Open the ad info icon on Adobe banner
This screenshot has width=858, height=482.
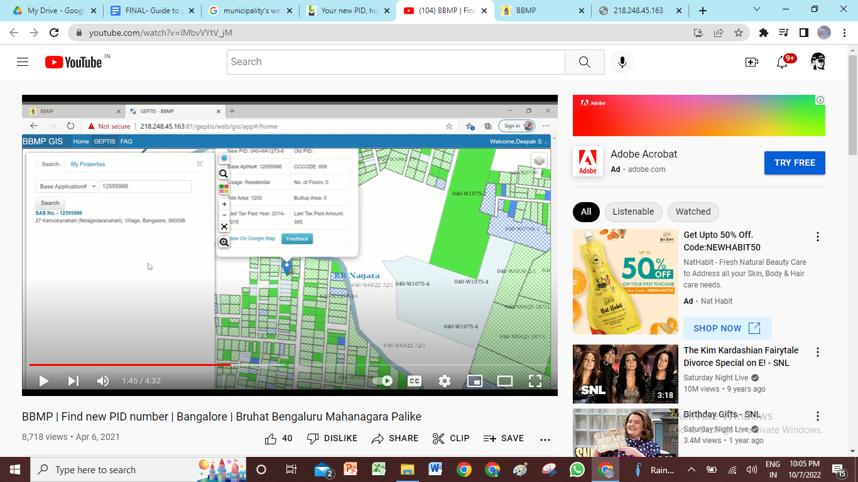[x=820, y=100]
